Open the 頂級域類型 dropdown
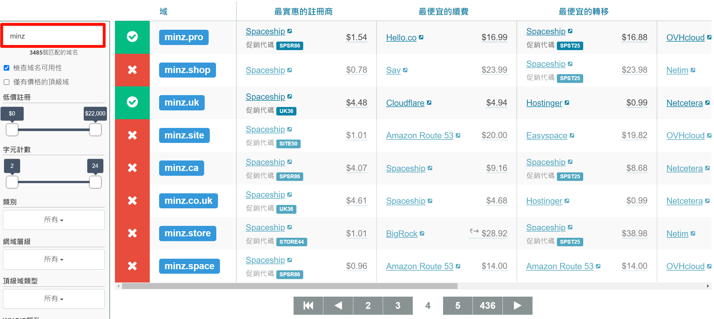Viewport: 714px width, 319px height. 54,299
